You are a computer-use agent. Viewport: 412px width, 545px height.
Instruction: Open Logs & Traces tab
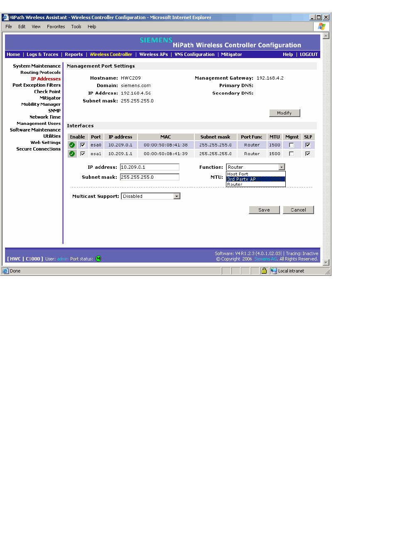click(42, 54)
